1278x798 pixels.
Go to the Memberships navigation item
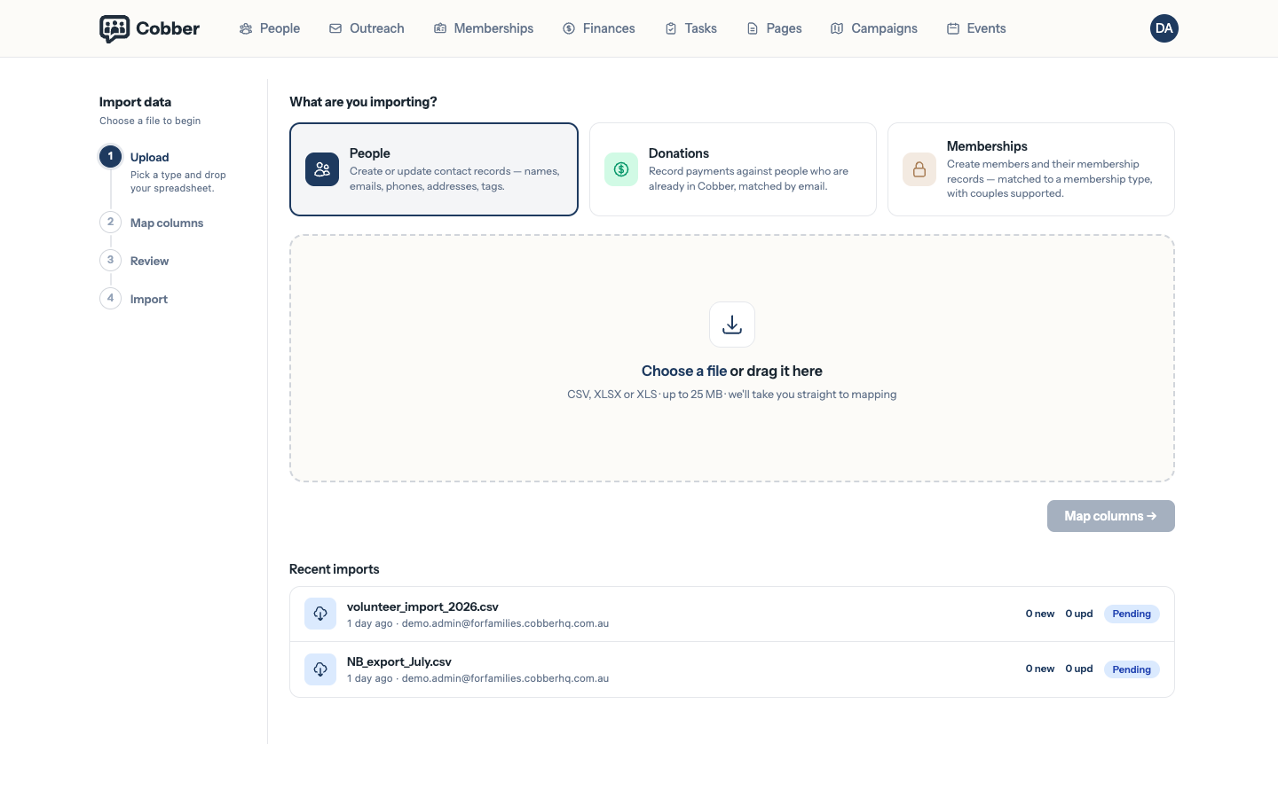pyautogui.click(x=484, y=28)
